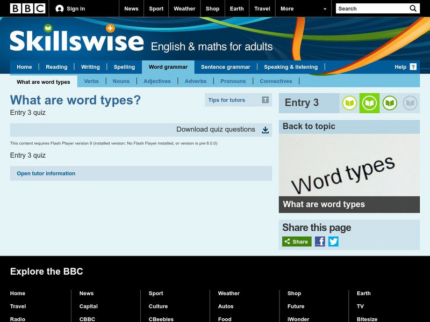Share this page on Twitter
This screenshot has height=322, width=430.
tap(333, 241)
